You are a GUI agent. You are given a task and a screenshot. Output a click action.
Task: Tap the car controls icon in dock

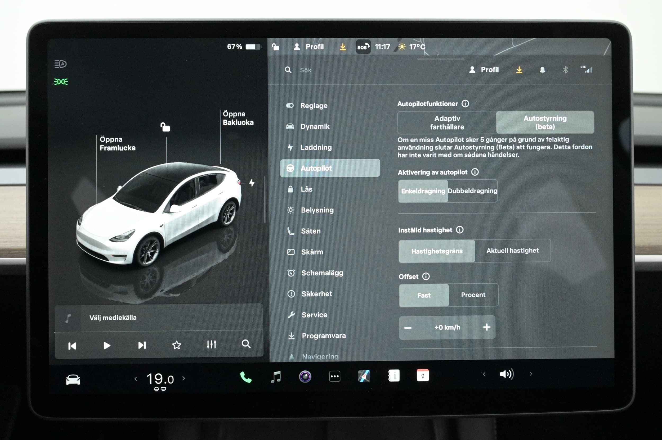(x=73, y=380)
